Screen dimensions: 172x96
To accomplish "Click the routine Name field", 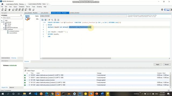I will [x=84, y=16].
